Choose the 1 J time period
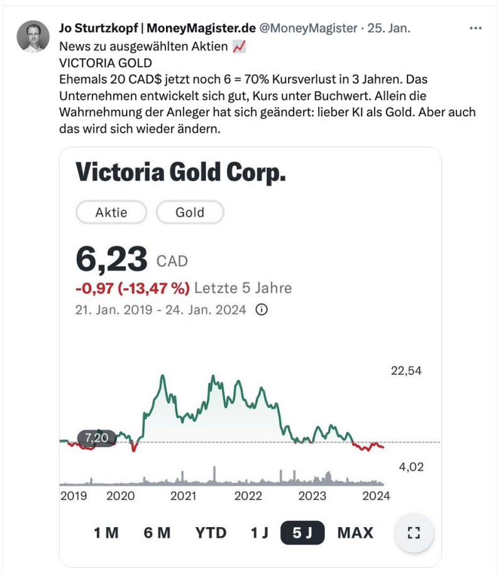This screenshot has height=573, width=503. point(260,533)
